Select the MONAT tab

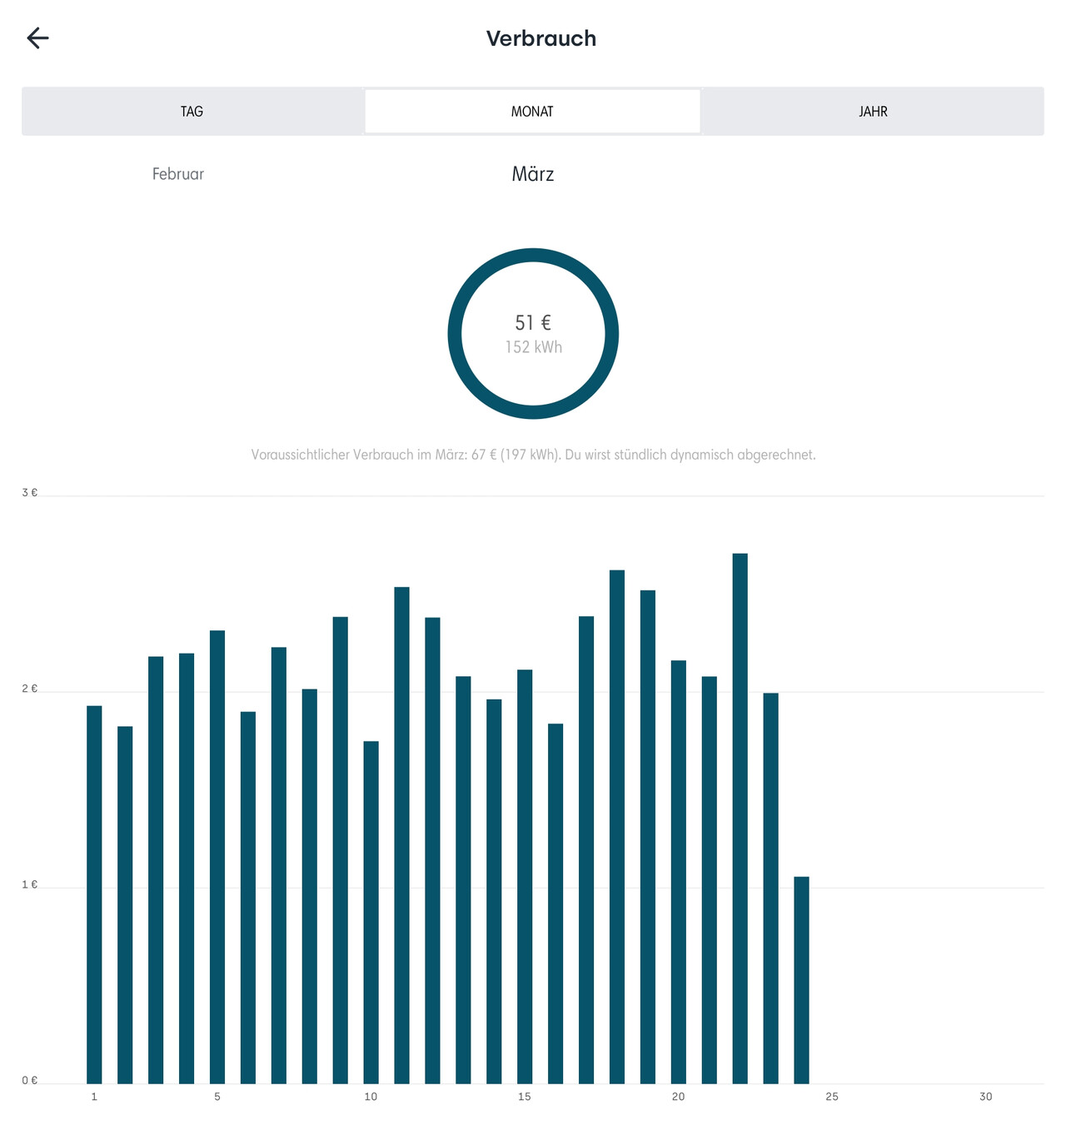(532, 112)
